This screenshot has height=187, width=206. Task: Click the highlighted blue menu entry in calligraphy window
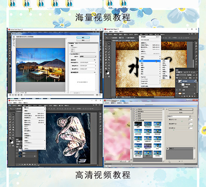coord(150,61)
